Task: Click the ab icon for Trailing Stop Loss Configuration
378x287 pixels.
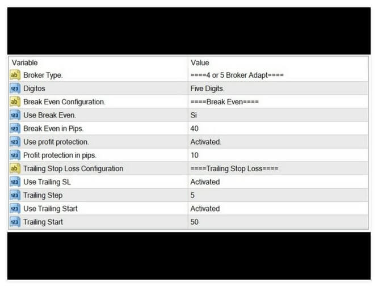Action: coord(15,168)
